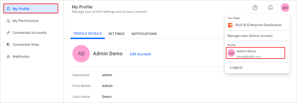Click the Webhooks icon in sidebar
This screenshot has width=297, height=103.
8,57
